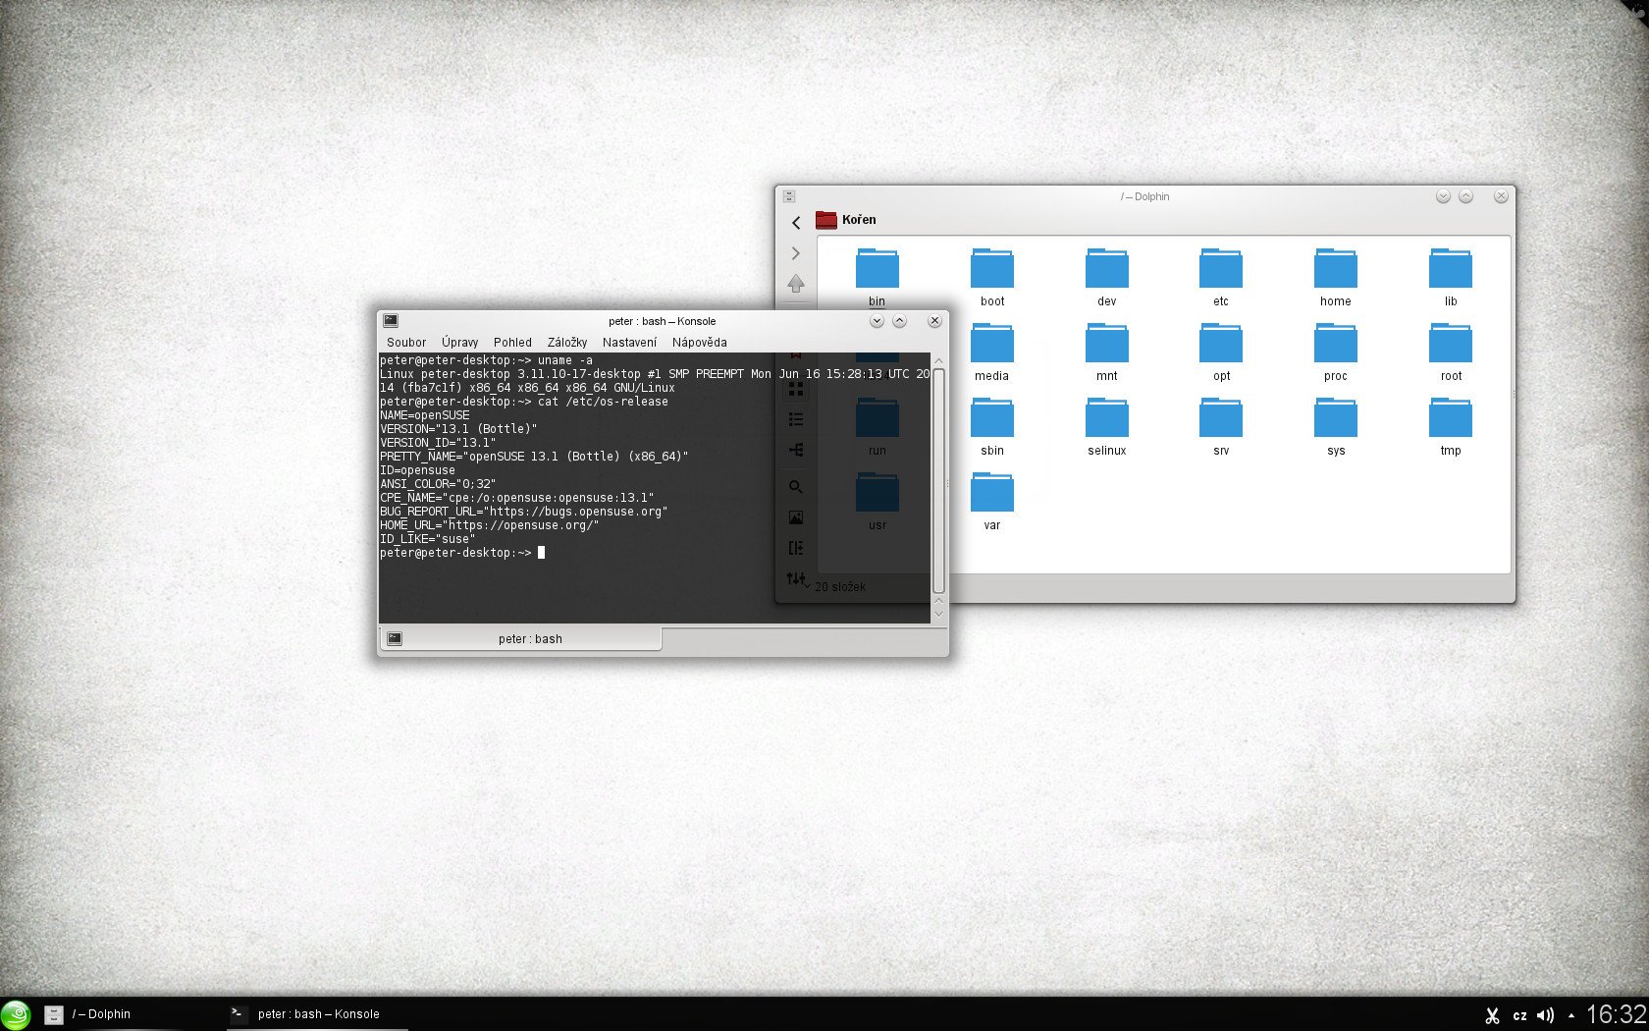Image resolution: width=1649 pixels, height=1031 pixels.
Task: Open the volume control in system tray
Action: (x=1546, y=1015)
